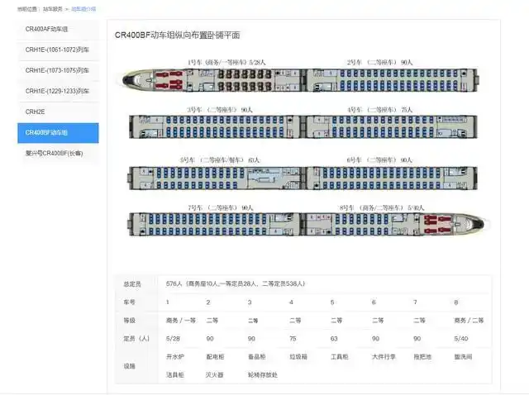
Task: Click the 6号车 car label
Action: pyautogui.click(x=379, y=160)
